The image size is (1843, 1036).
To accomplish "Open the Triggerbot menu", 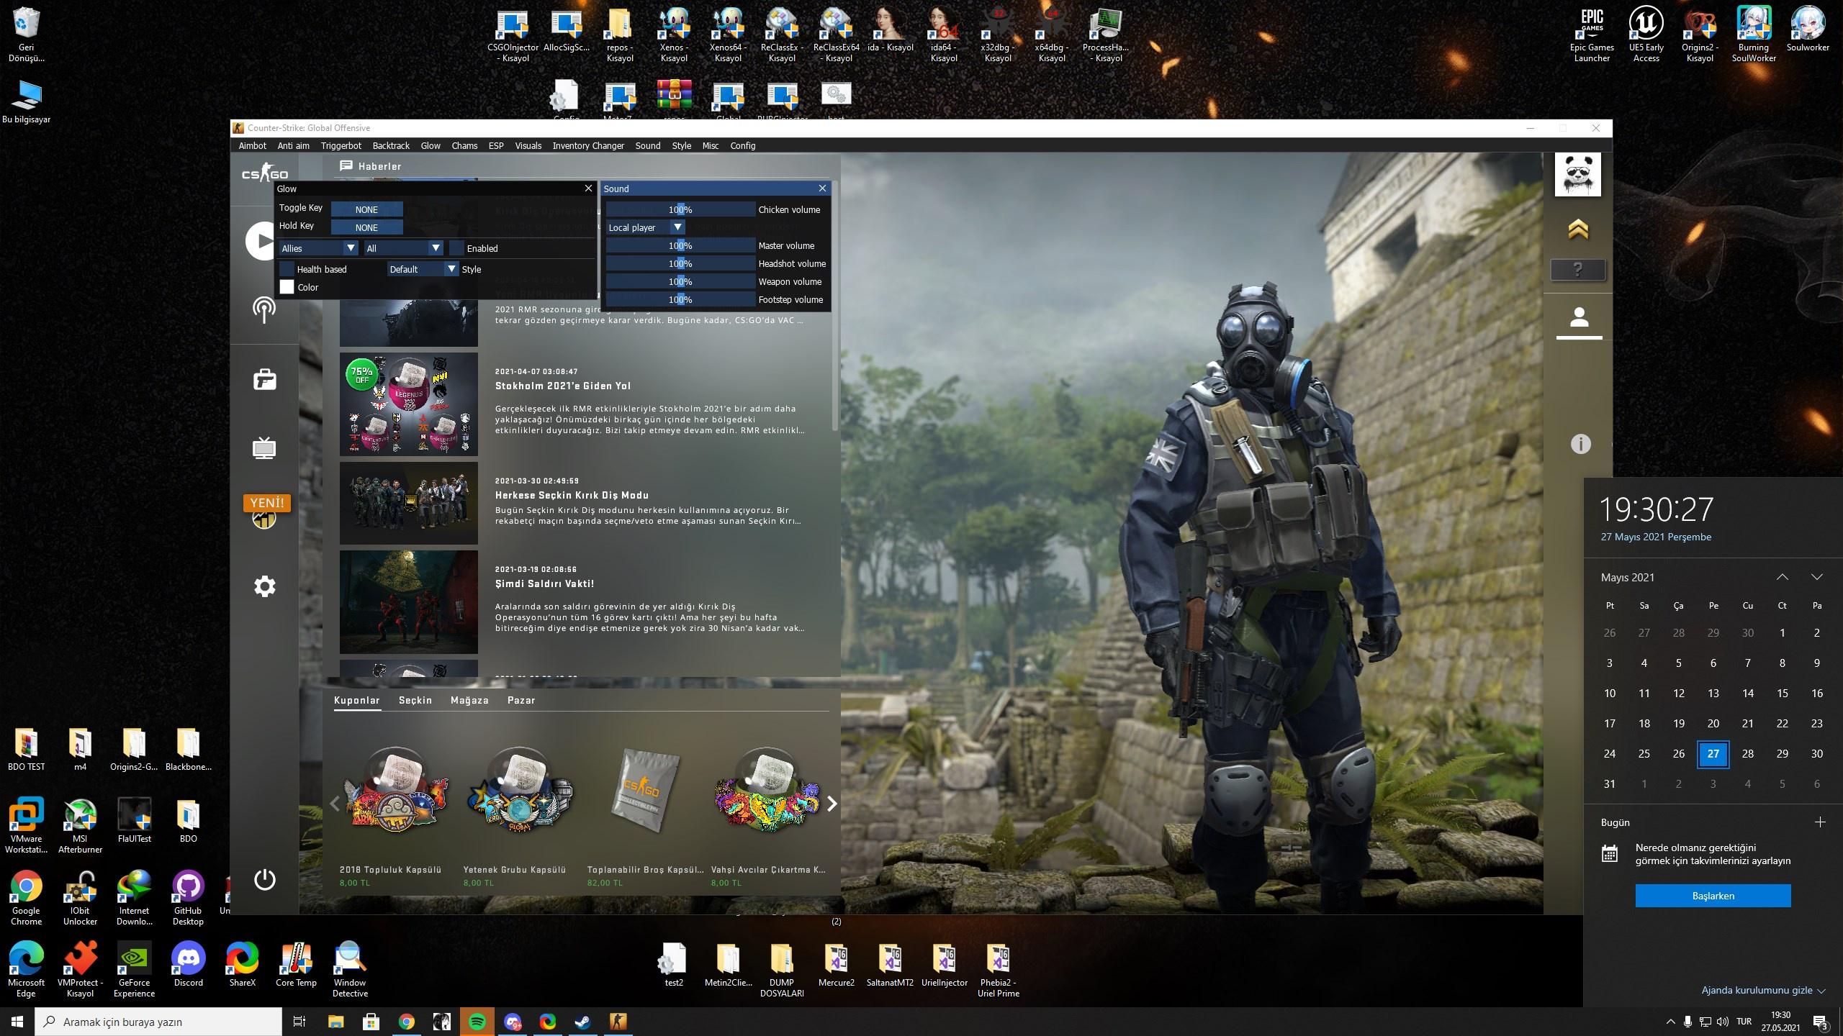I will (x=341, y=145).
